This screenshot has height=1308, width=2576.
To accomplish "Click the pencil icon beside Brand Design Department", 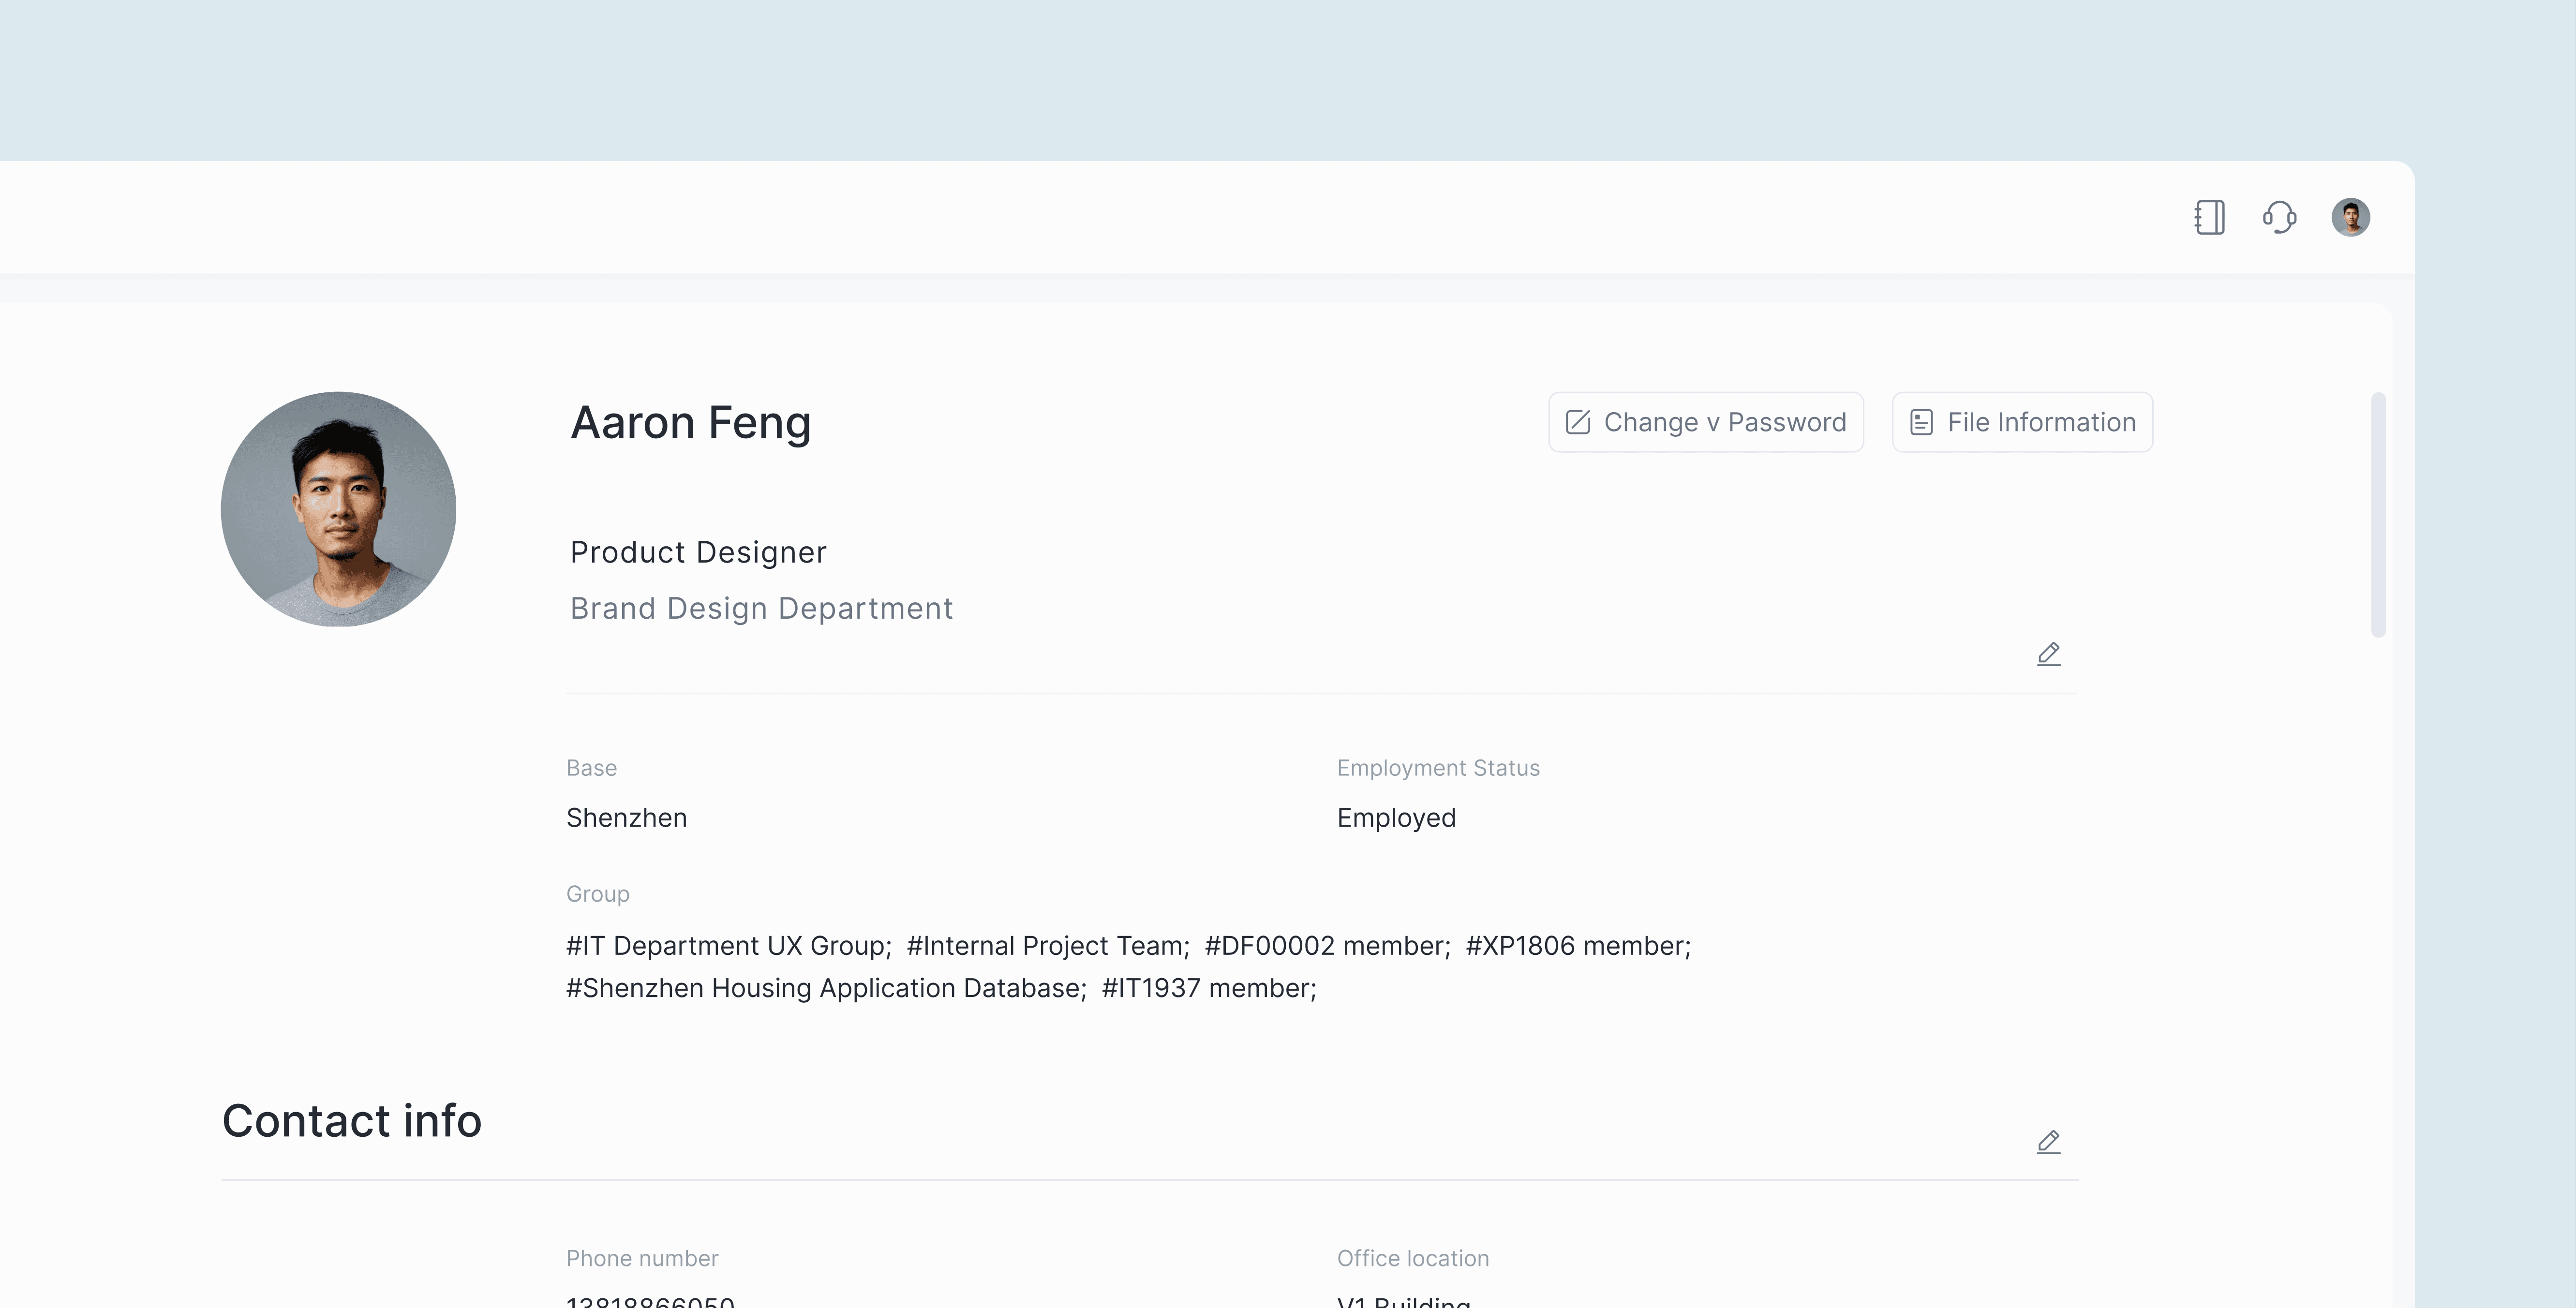I will (2048, 654).
